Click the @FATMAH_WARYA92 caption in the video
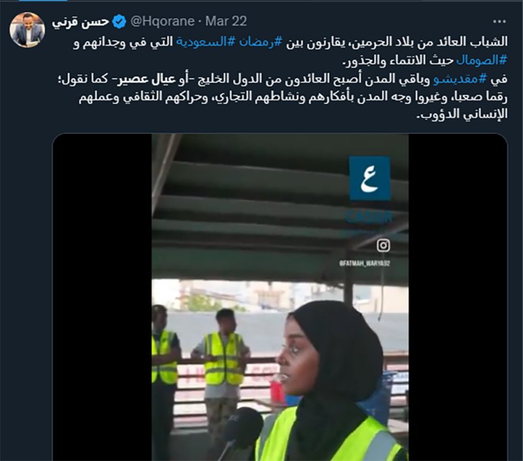Screen dimensions: 523x461 pyautogui.click(x=364, y=264)
